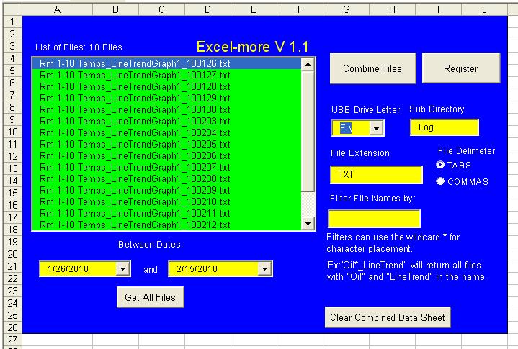Click the Combine Files button
The width and height of the screenshot is (518, 349).
pos(372,68)
